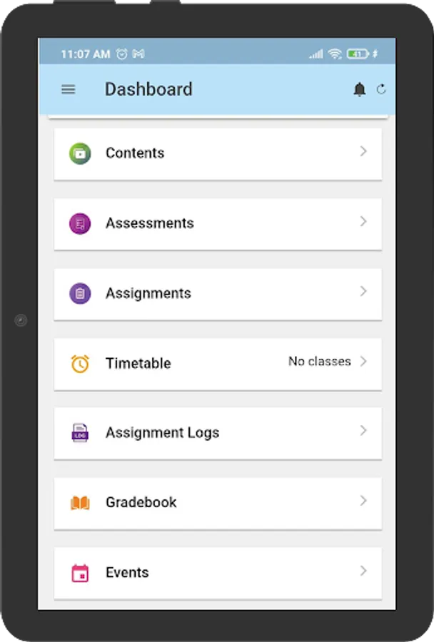Click the "No classes" Timetable status
Viewport: 434px width, 642px height.
coord(319,362)
